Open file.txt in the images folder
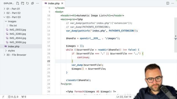 coord(21,26)
